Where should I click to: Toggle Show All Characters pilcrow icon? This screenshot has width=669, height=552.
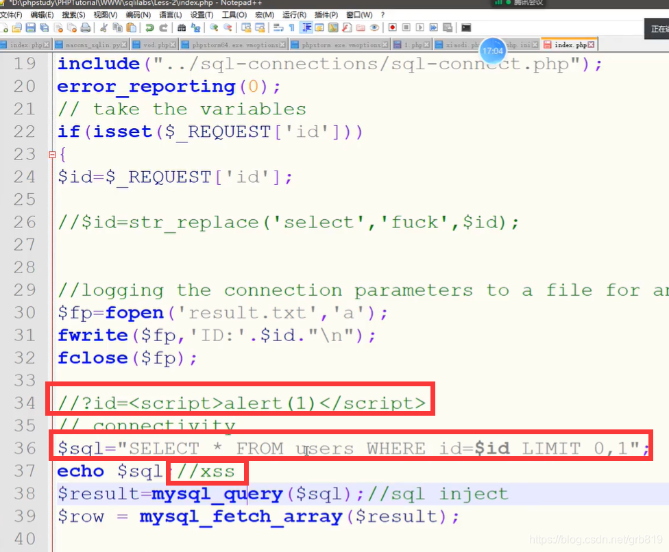pyautogui.click(x=292, y=28)
